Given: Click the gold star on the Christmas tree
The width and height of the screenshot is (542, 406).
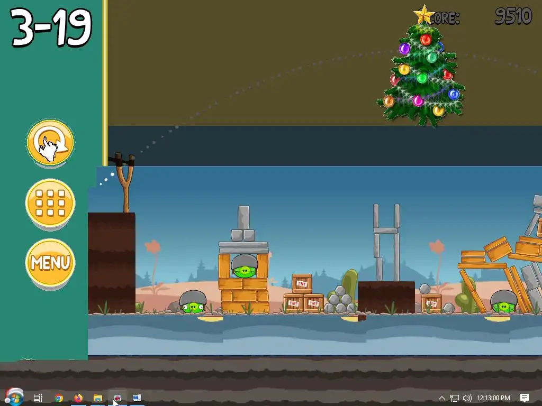Looking at the screenshot, I should coord(424,14).
